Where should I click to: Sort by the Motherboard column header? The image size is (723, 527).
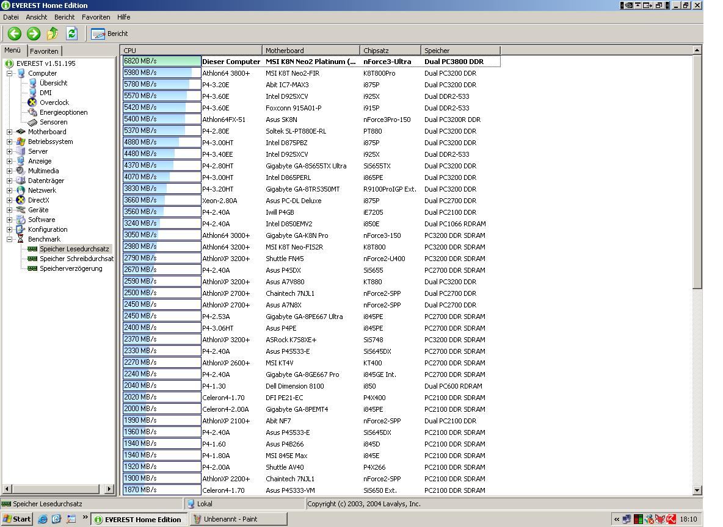(311, 50)
